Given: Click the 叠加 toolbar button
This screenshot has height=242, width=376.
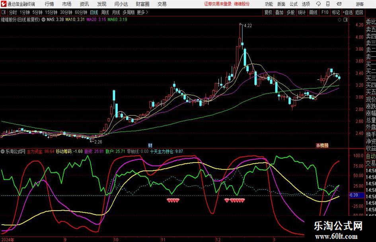Looking at the screenshot, I should click(x=279, y=12).
